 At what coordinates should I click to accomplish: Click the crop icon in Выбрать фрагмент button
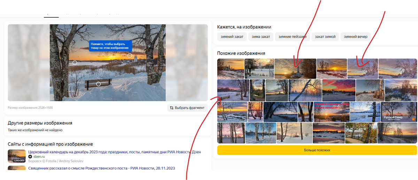pos(172,108)
